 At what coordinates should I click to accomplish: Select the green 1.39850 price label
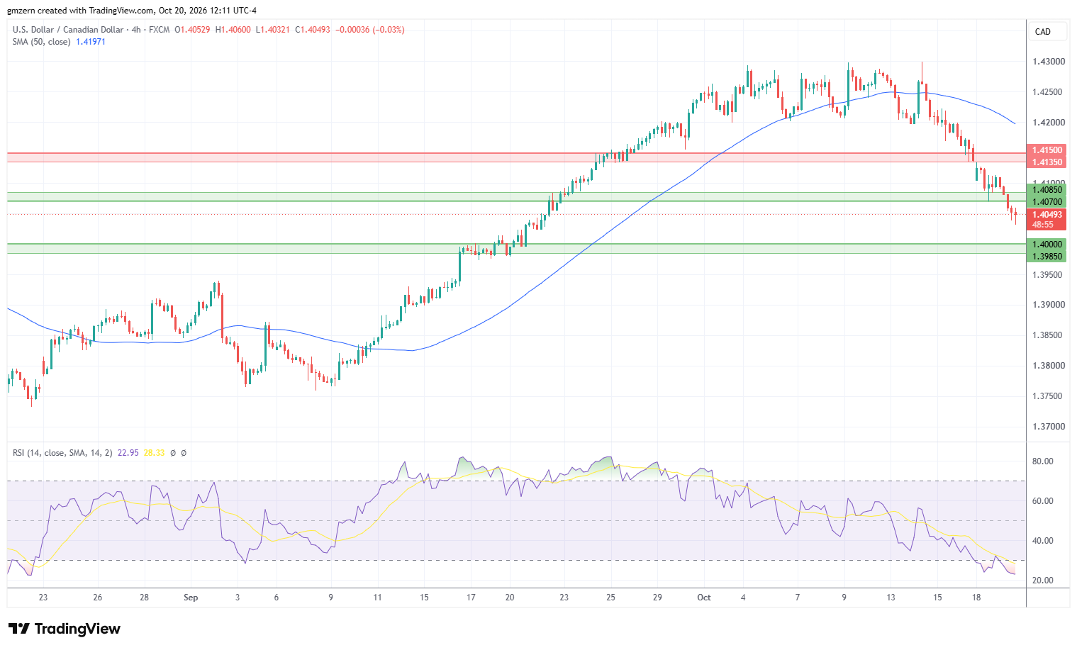click(1047, 257)
